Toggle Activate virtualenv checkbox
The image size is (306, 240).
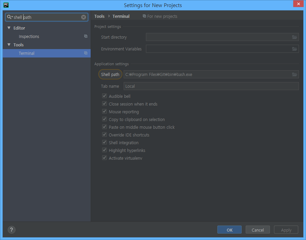pos(104,158)
